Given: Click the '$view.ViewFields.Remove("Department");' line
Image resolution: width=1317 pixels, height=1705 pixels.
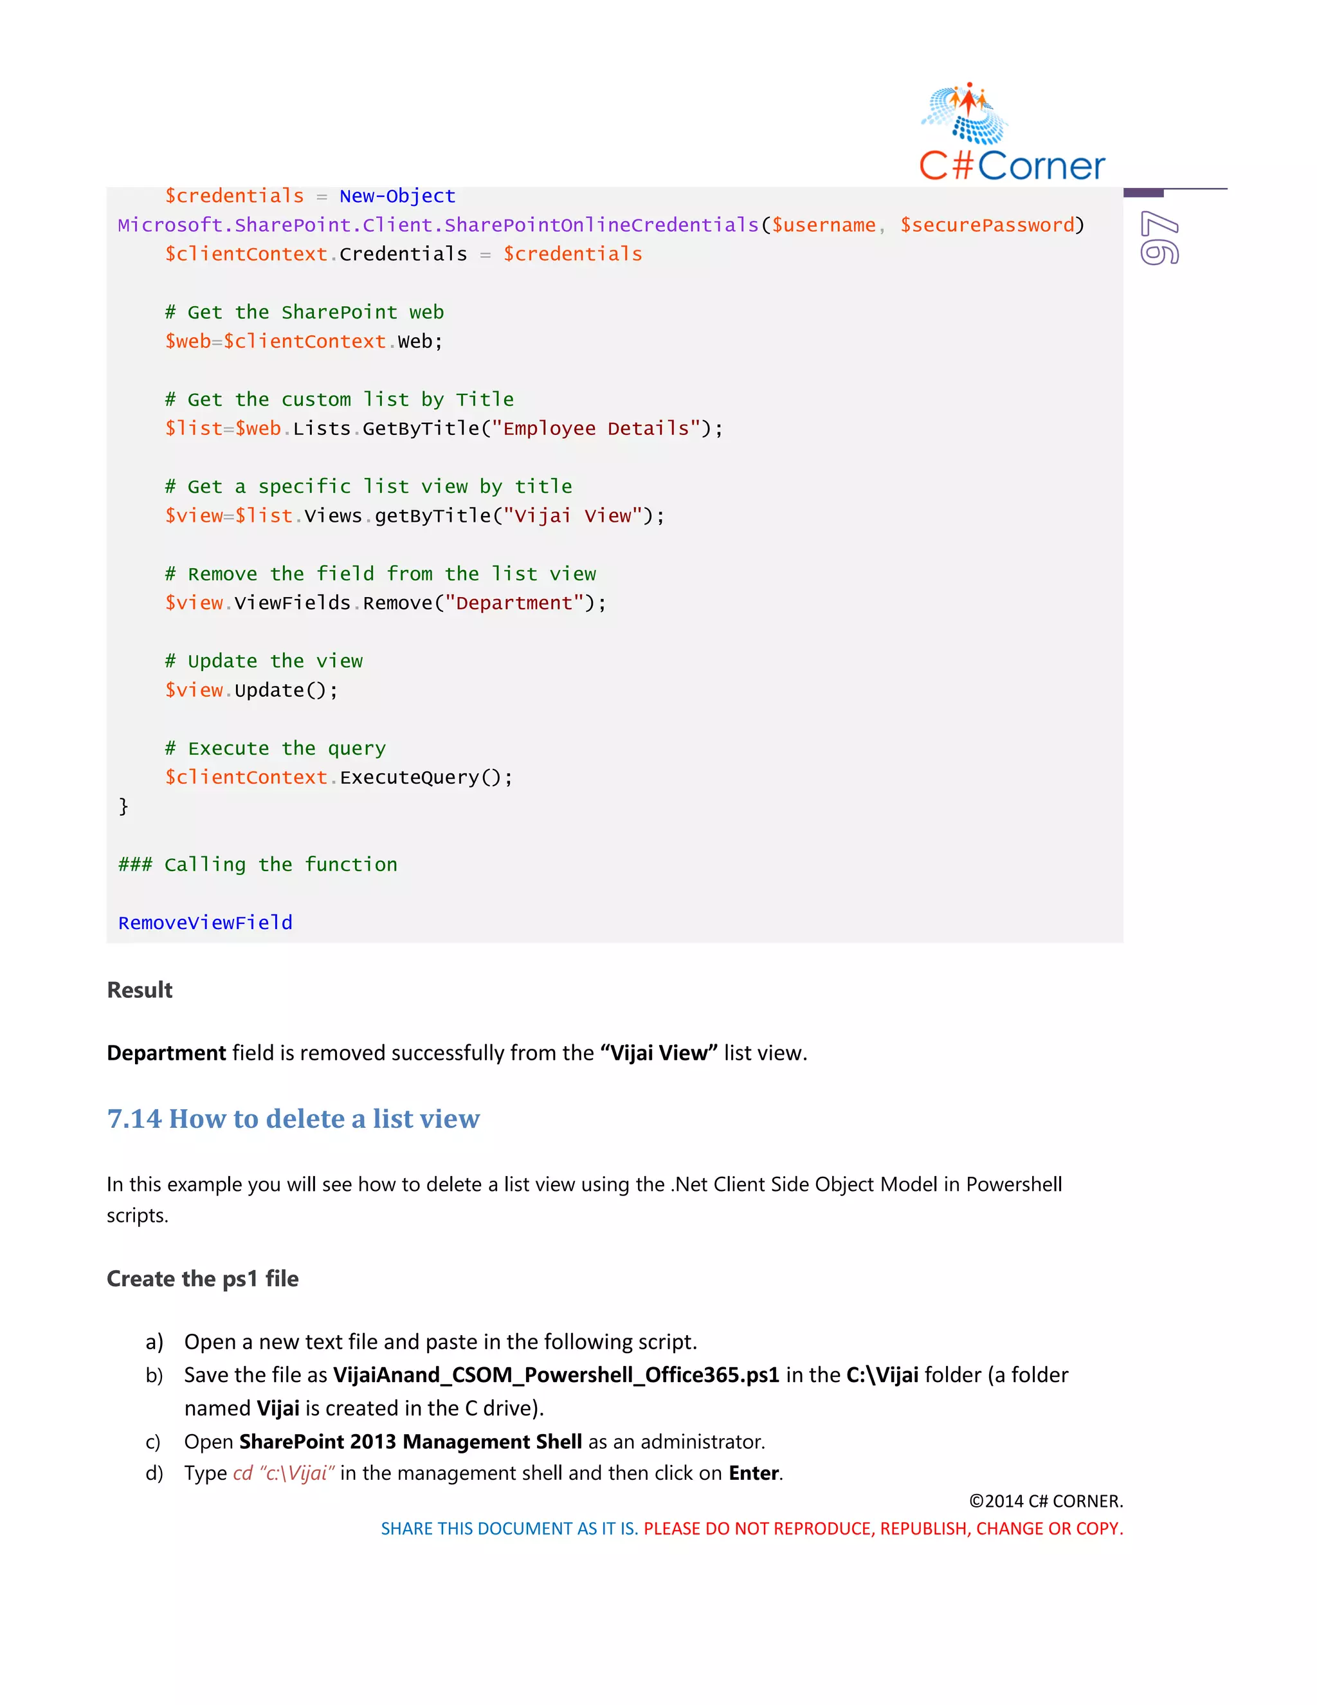Looking at the screenshot, I should 385,603.
